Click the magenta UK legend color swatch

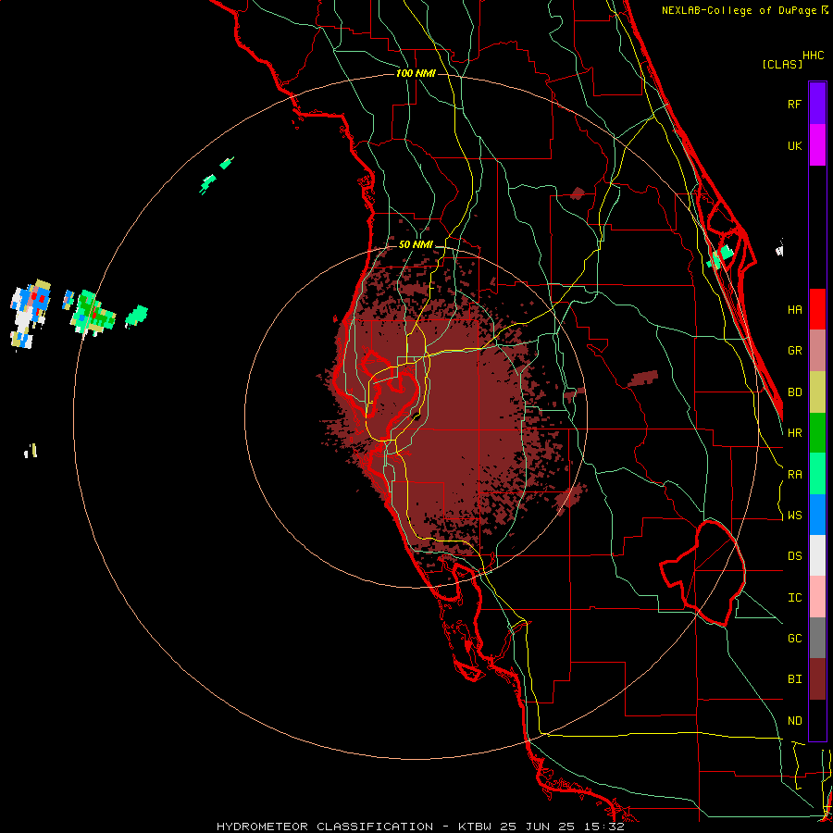pyautogui.click(x=817, y=145)
